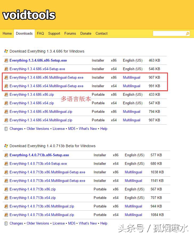Open Multilingual link in 907 KB installer row
194x236 pixels.
coord(131,78)
